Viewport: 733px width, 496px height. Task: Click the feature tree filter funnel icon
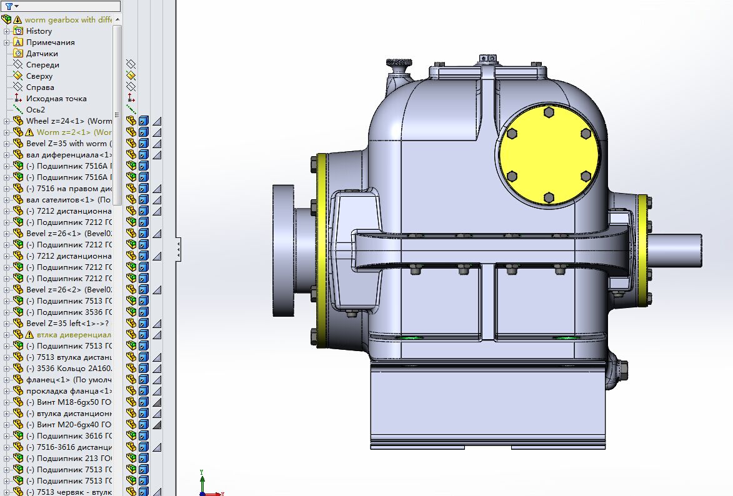9,6
